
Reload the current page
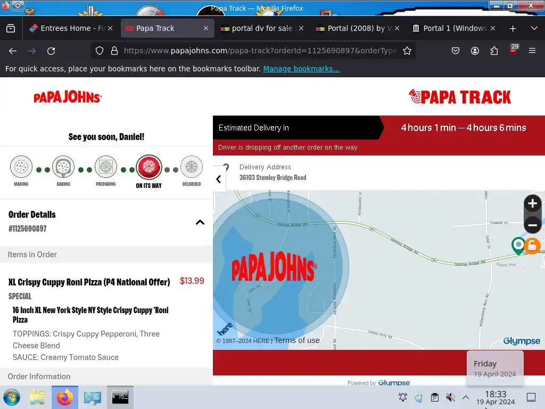coord(51,51)
